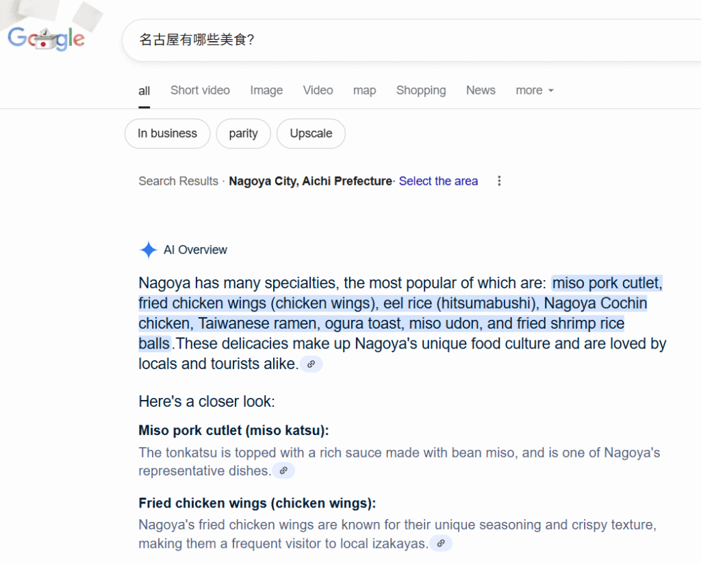Open source link icon after 'representative dishes'
The height and width of the screenshot is (563, 701).
[x=283, y=471]
